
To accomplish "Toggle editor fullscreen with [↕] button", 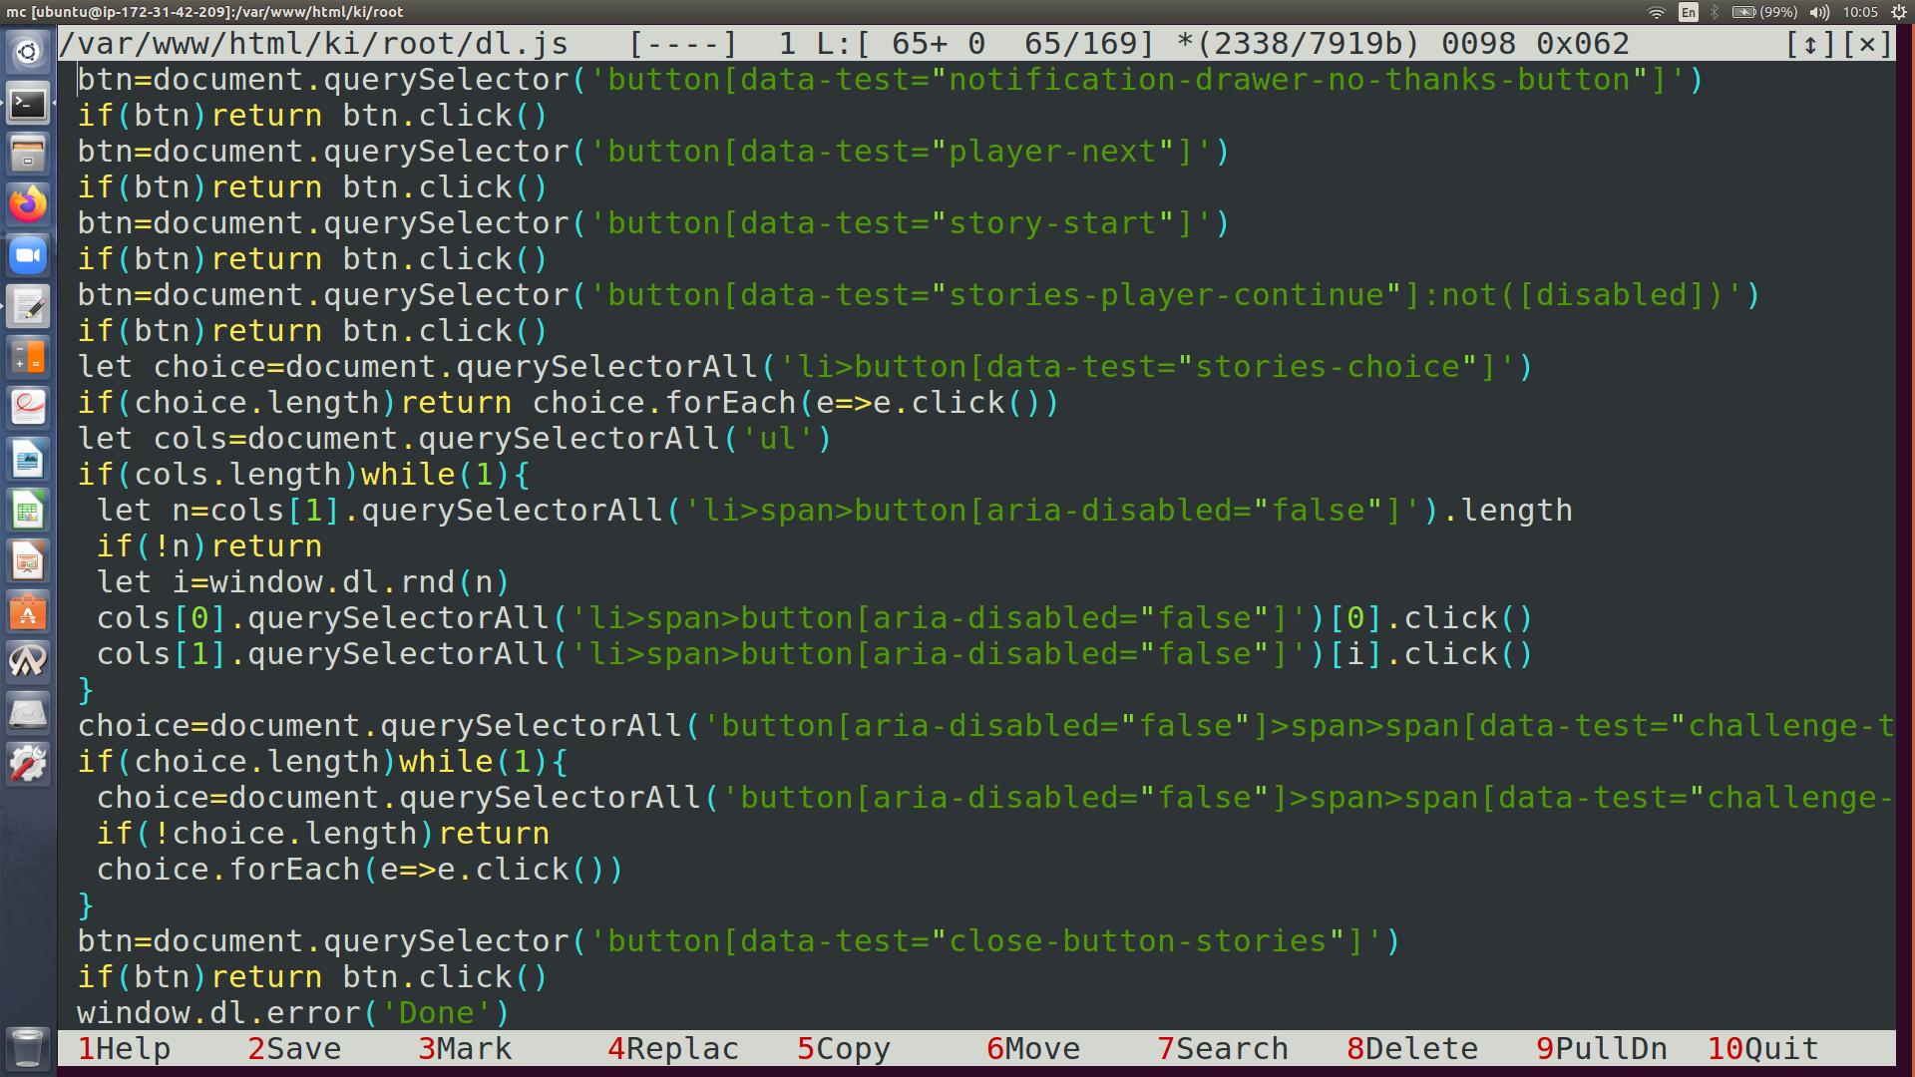I will point(1810,44).
